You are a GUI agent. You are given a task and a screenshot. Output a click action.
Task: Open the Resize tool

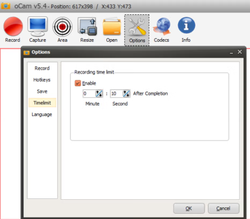[87, 26]
